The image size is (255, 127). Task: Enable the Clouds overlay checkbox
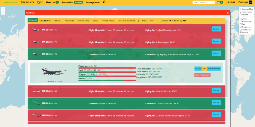pos(240,19)
